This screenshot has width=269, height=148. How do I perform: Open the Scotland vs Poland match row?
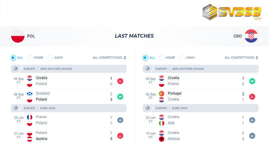67,97
